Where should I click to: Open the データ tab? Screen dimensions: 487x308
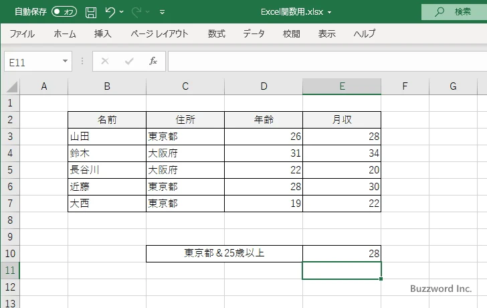[254, 33]
